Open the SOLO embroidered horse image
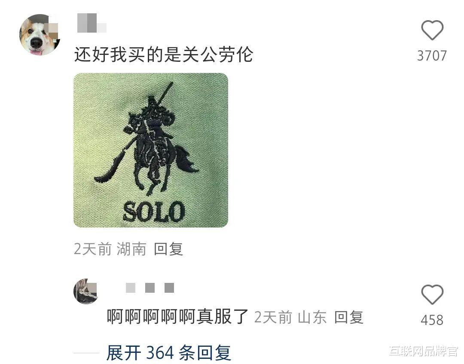 [x=151, y=150]
